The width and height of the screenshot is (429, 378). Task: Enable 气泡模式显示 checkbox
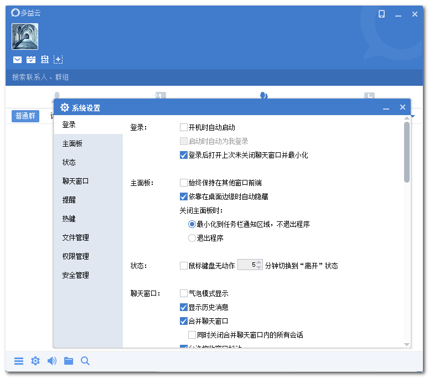pyautogui.click(x=184, y=293)
